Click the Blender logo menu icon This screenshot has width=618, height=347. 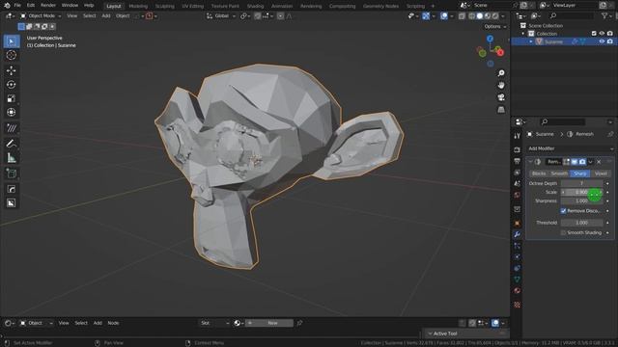(x=7, y=6)
